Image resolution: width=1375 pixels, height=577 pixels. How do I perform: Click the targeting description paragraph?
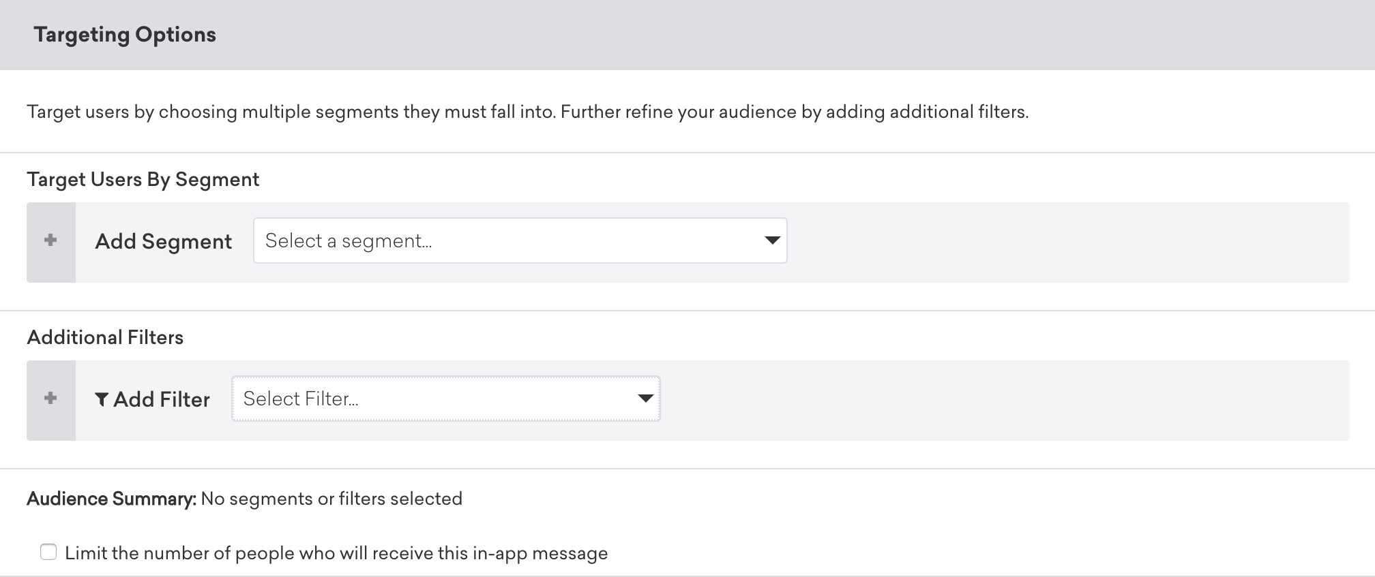[527, 112]
